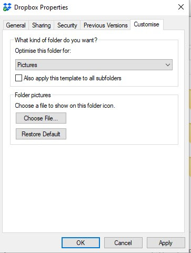Click the 'Optimise this folder for:' label
Image resolution: width=191 pixels, height=253 pixels.
pyautogui.click(x=43, y=51)
